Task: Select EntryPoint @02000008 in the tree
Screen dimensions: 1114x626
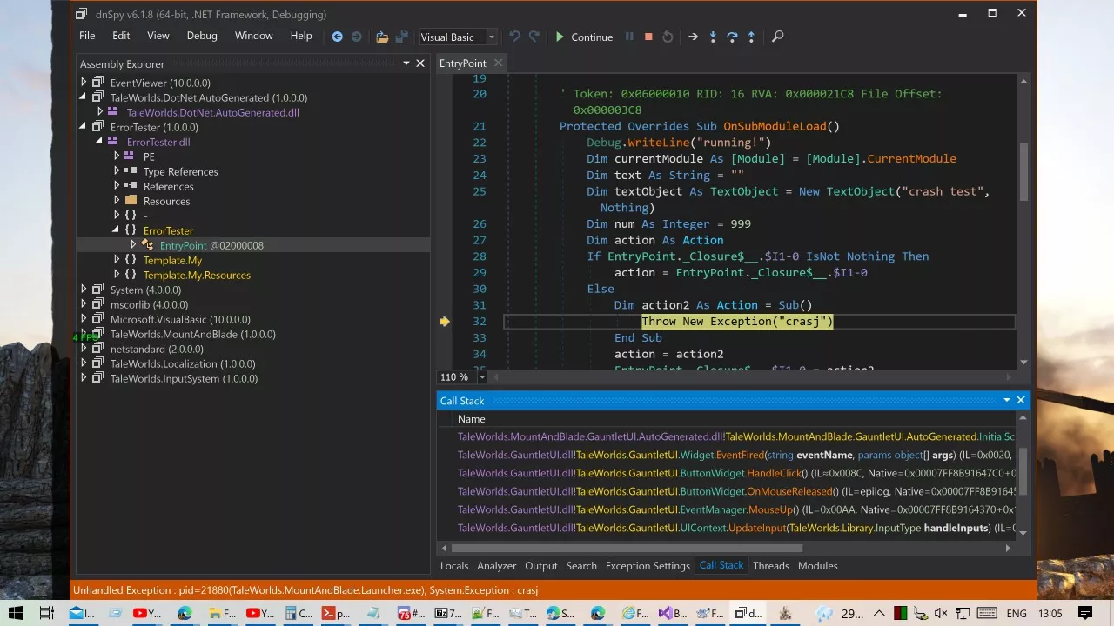Action: pyautogui.click(x=211, y=245)
